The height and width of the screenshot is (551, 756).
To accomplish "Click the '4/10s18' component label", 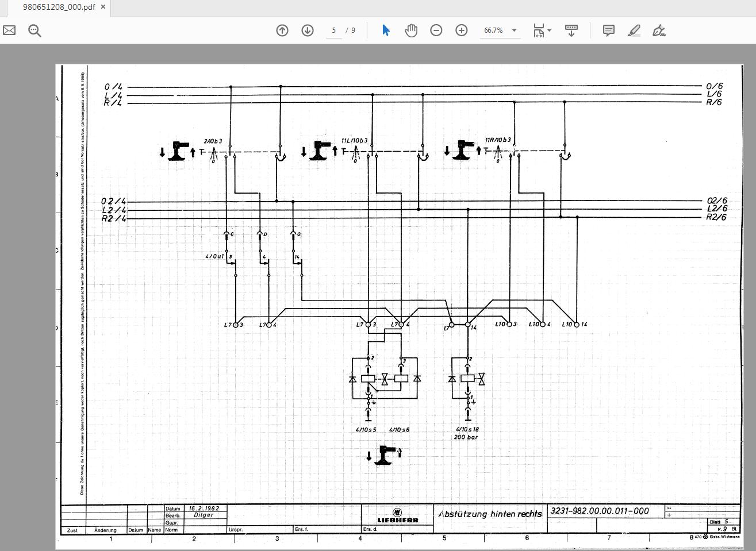I will (467, 429).
